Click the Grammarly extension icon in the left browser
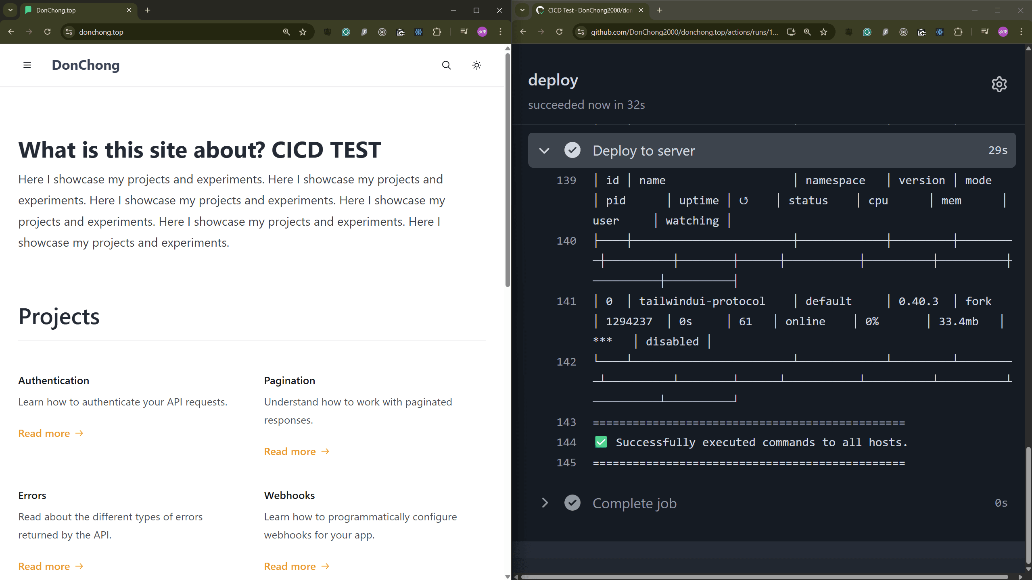1032x580 pixels. pyautogui.click(x=346, y=32)
